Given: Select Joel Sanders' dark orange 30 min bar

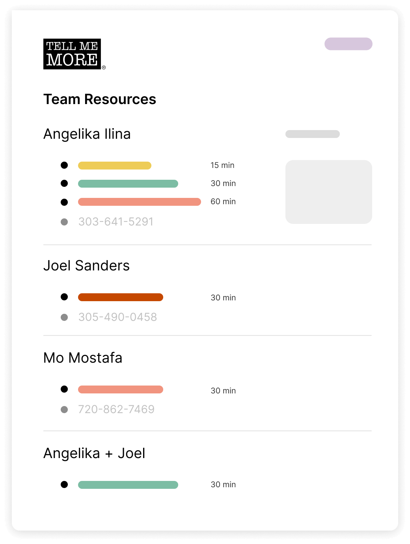Looking at the screenshot, I should pyautogui.click(x=120, y=297).
